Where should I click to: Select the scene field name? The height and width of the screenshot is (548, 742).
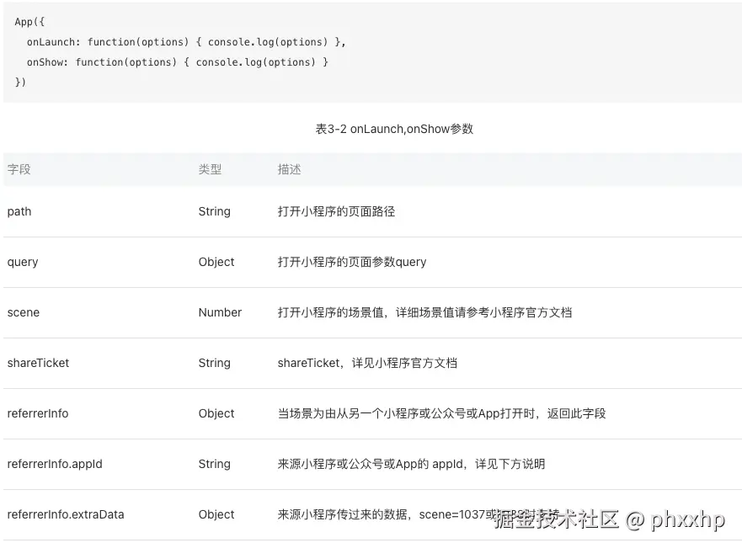pyautogui.click(x=24, y=312)
